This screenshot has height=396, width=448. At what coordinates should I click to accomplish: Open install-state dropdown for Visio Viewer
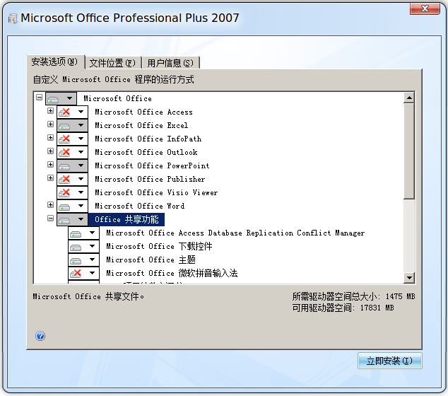(x=73, y=193)
